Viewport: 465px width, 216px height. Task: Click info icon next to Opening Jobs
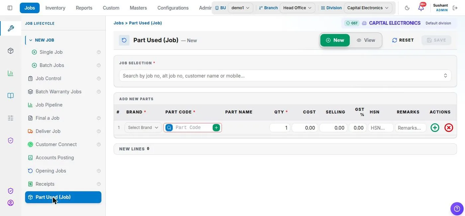click(99, 171)
